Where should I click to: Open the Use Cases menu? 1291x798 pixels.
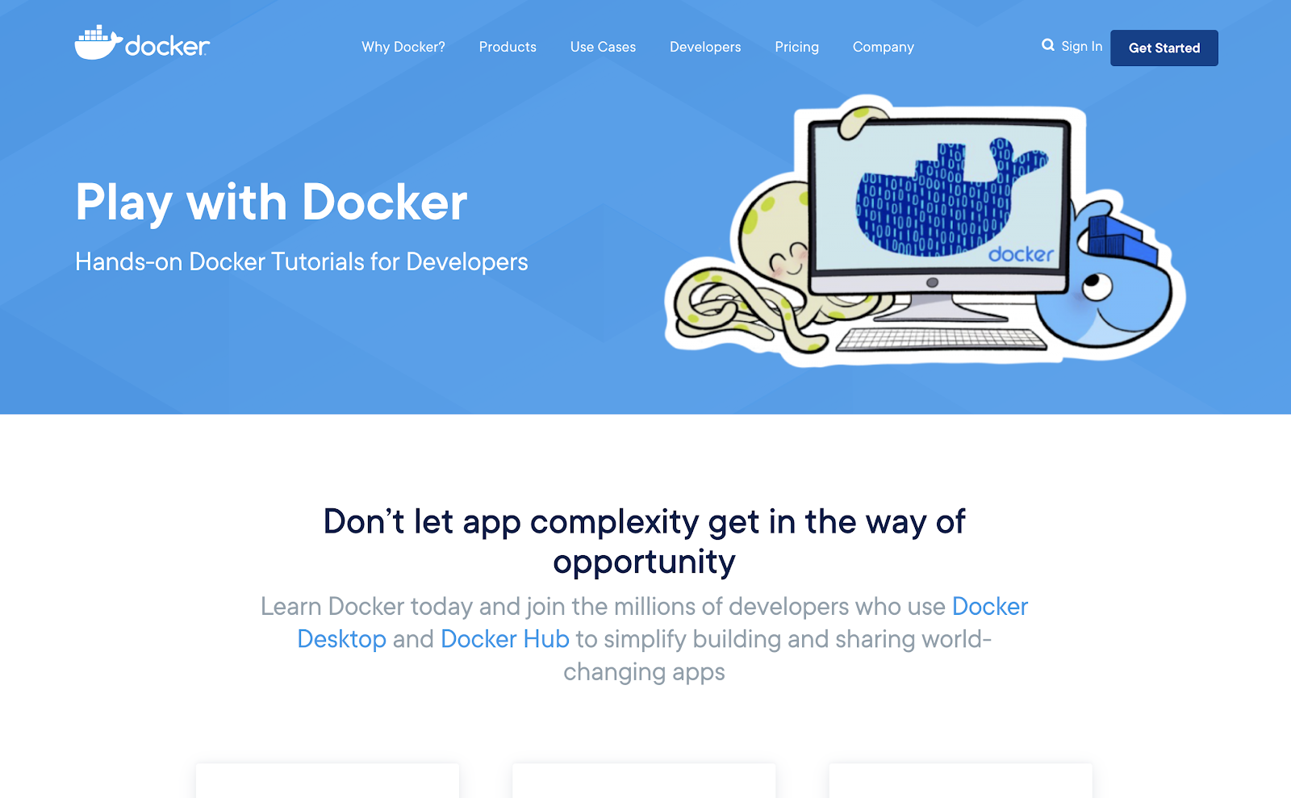point(603,47)
